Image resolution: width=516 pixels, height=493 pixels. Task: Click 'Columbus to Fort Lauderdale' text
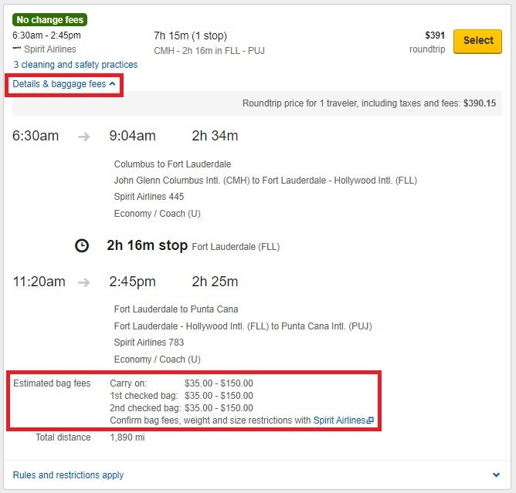172,164
